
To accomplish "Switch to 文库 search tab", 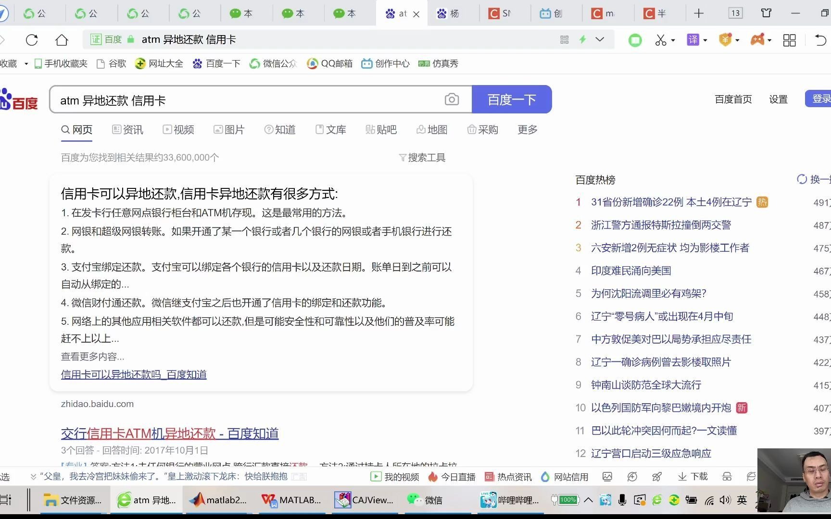I will (x=331, y=130).
